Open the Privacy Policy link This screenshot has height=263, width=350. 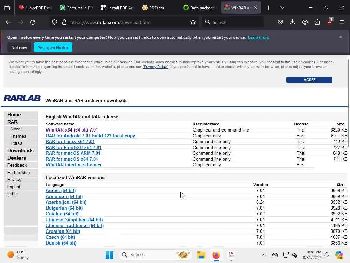(x=155, y=67)
